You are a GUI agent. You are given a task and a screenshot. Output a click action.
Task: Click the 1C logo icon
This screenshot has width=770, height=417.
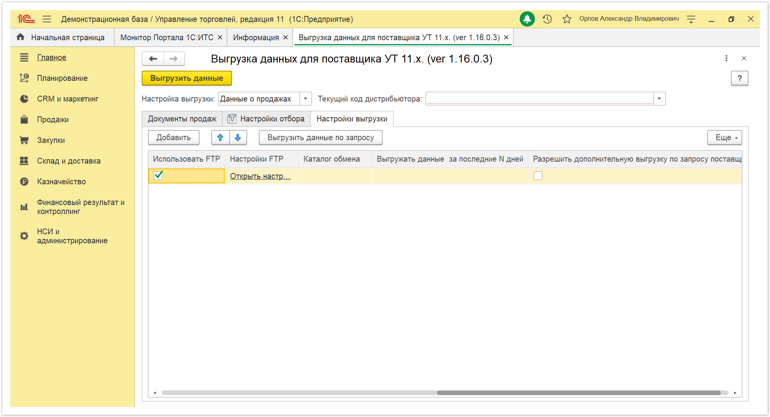26,19
